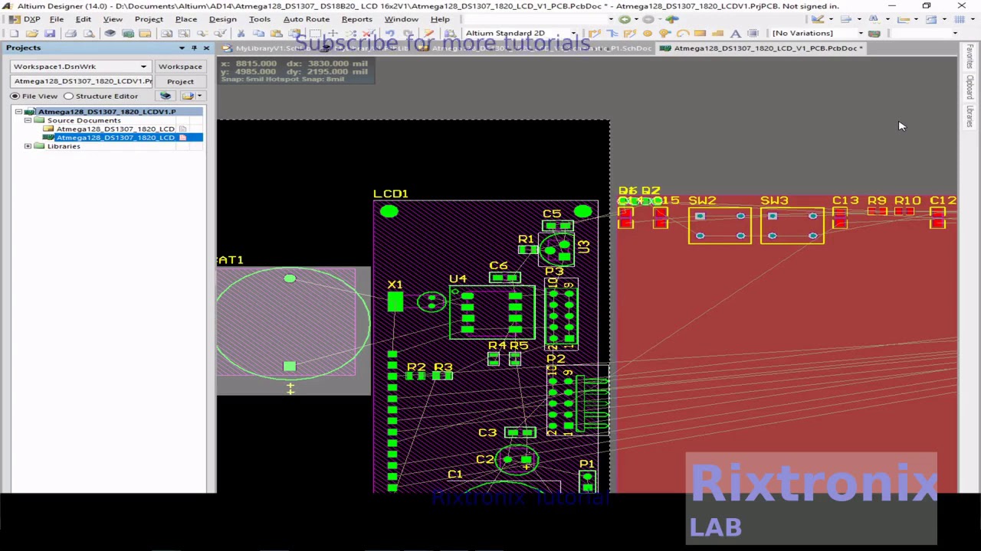981x551 pixels.
Task: Click the Project button
Action: (180, 81)
